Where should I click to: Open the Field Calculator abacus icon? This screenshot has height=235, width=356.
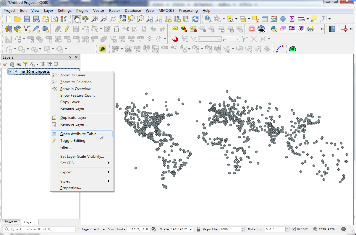[274, 19]
